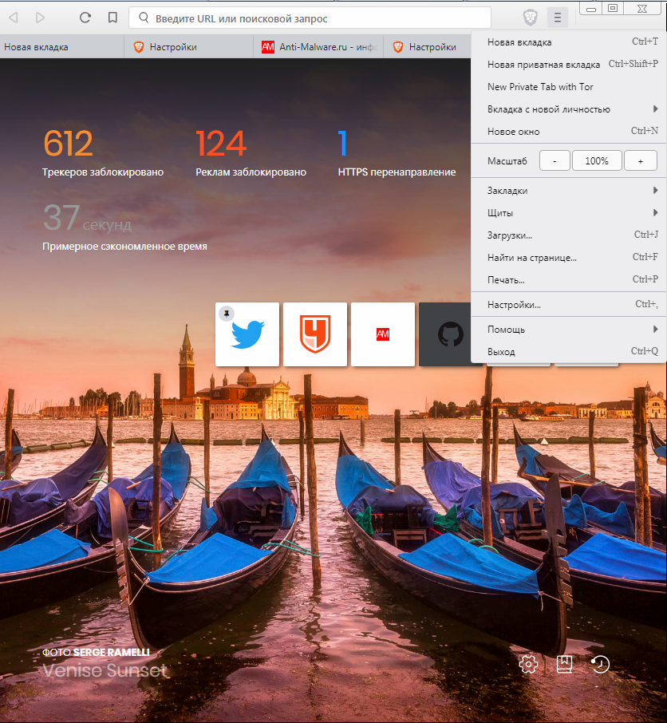Viewport: 667px width, 723px height.
Task: Click the Venise Sunset photo title
Action: click(105, 670)
